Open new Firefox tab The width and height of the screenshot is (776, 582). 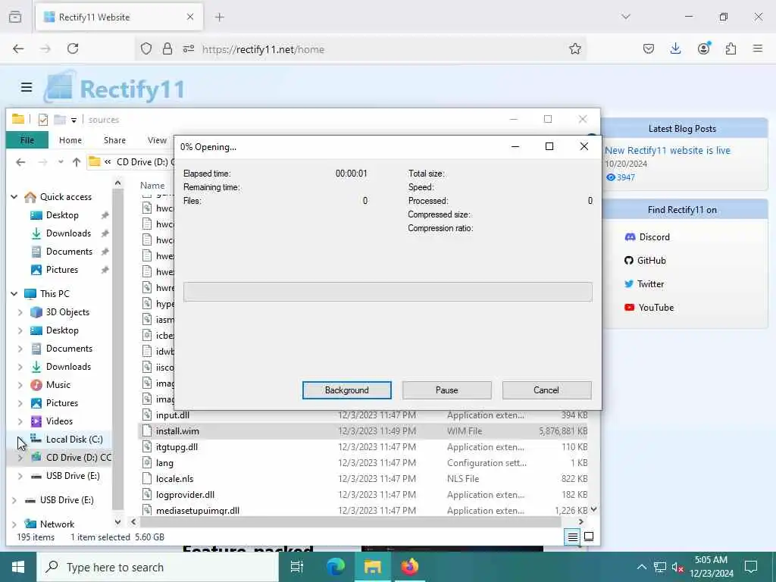[x=219, y=17]
